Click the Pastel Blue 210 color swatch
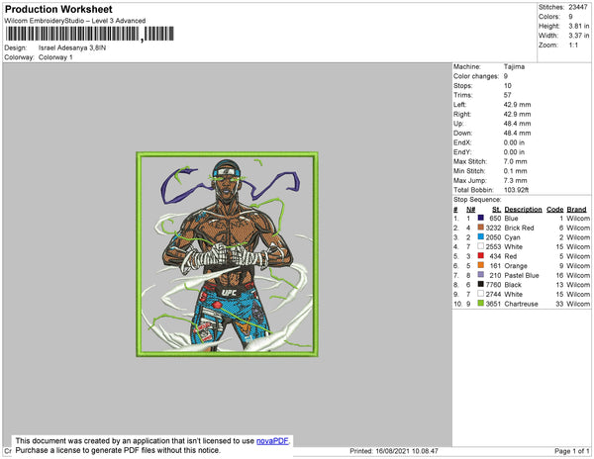This screenshot has height=459, width=594. coord(481,275)
